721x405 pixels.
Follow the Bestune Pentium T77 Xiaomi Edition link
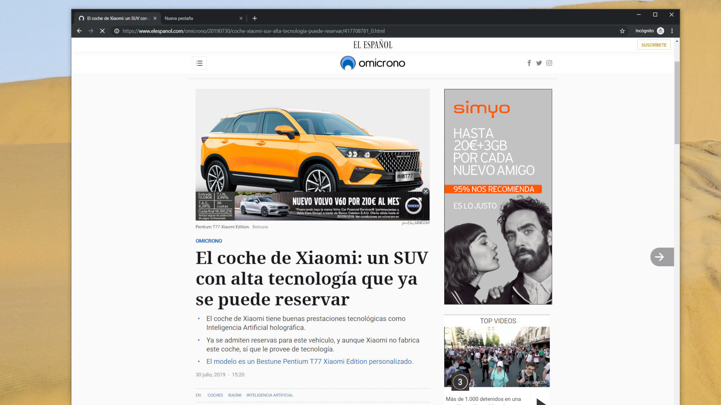click(309, 361)
